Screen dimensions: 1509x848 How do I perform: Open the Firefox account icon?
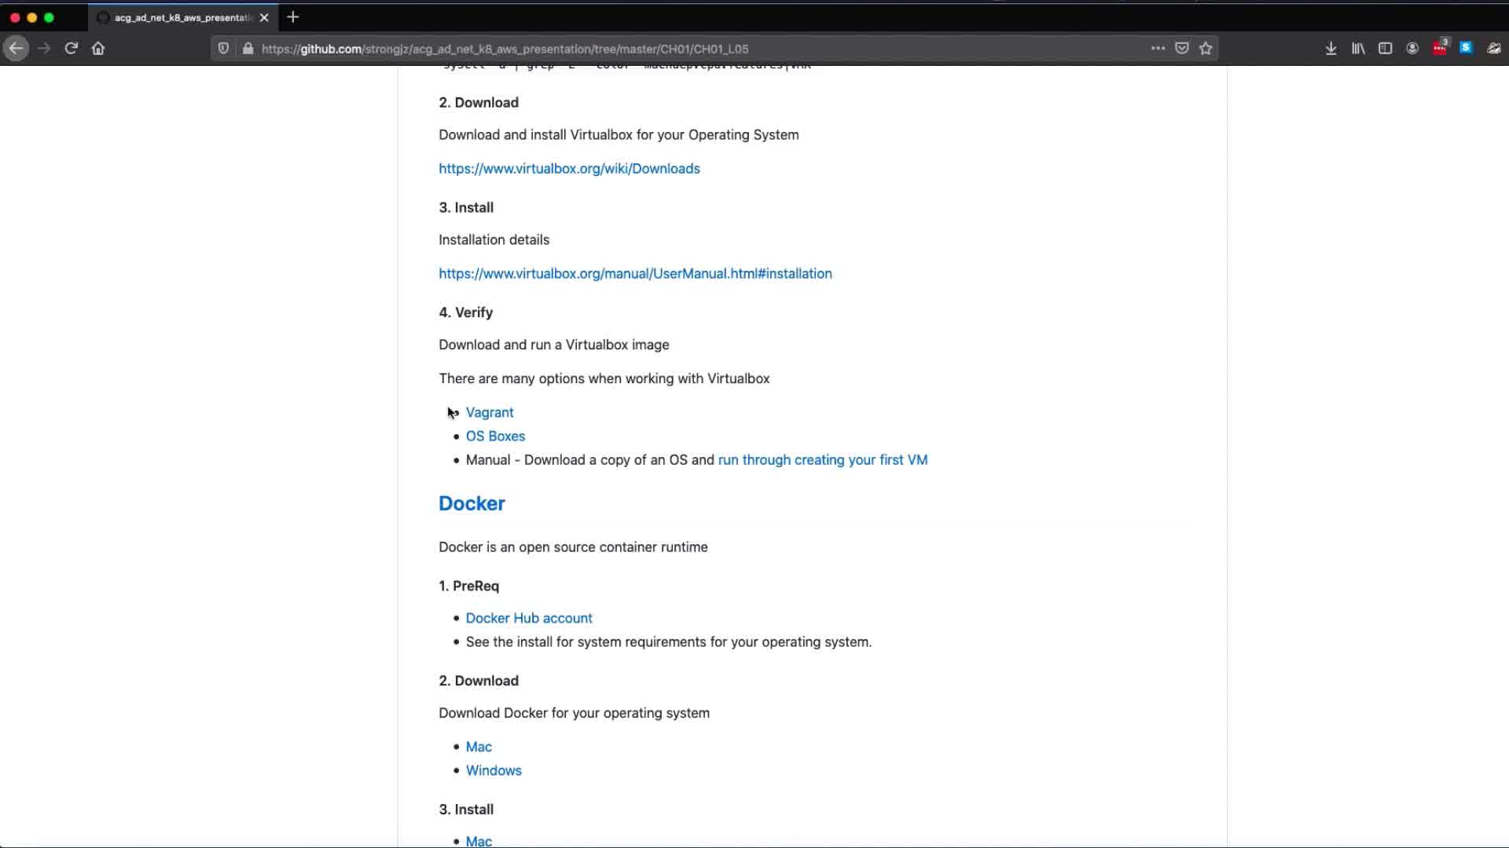[1412, 49]
